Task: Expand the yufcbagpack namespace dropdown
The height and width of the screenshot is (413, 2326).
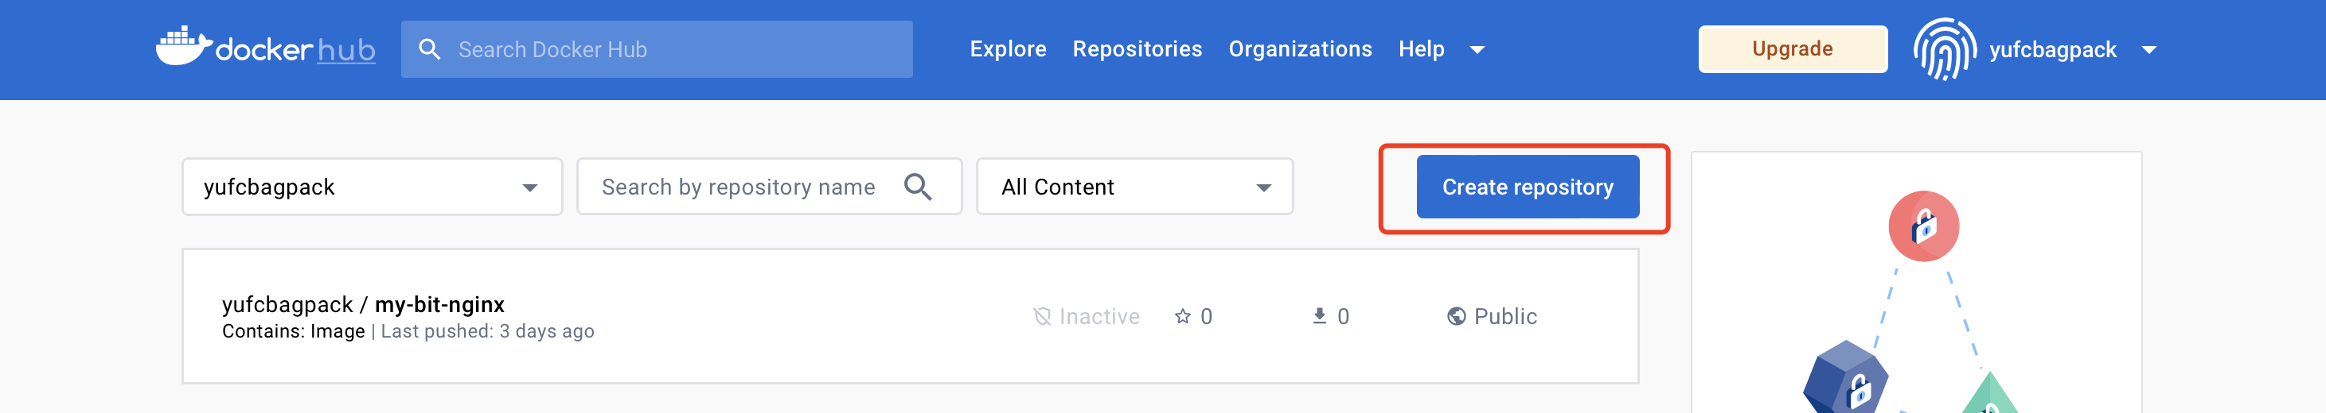Action: click(530, 187)
